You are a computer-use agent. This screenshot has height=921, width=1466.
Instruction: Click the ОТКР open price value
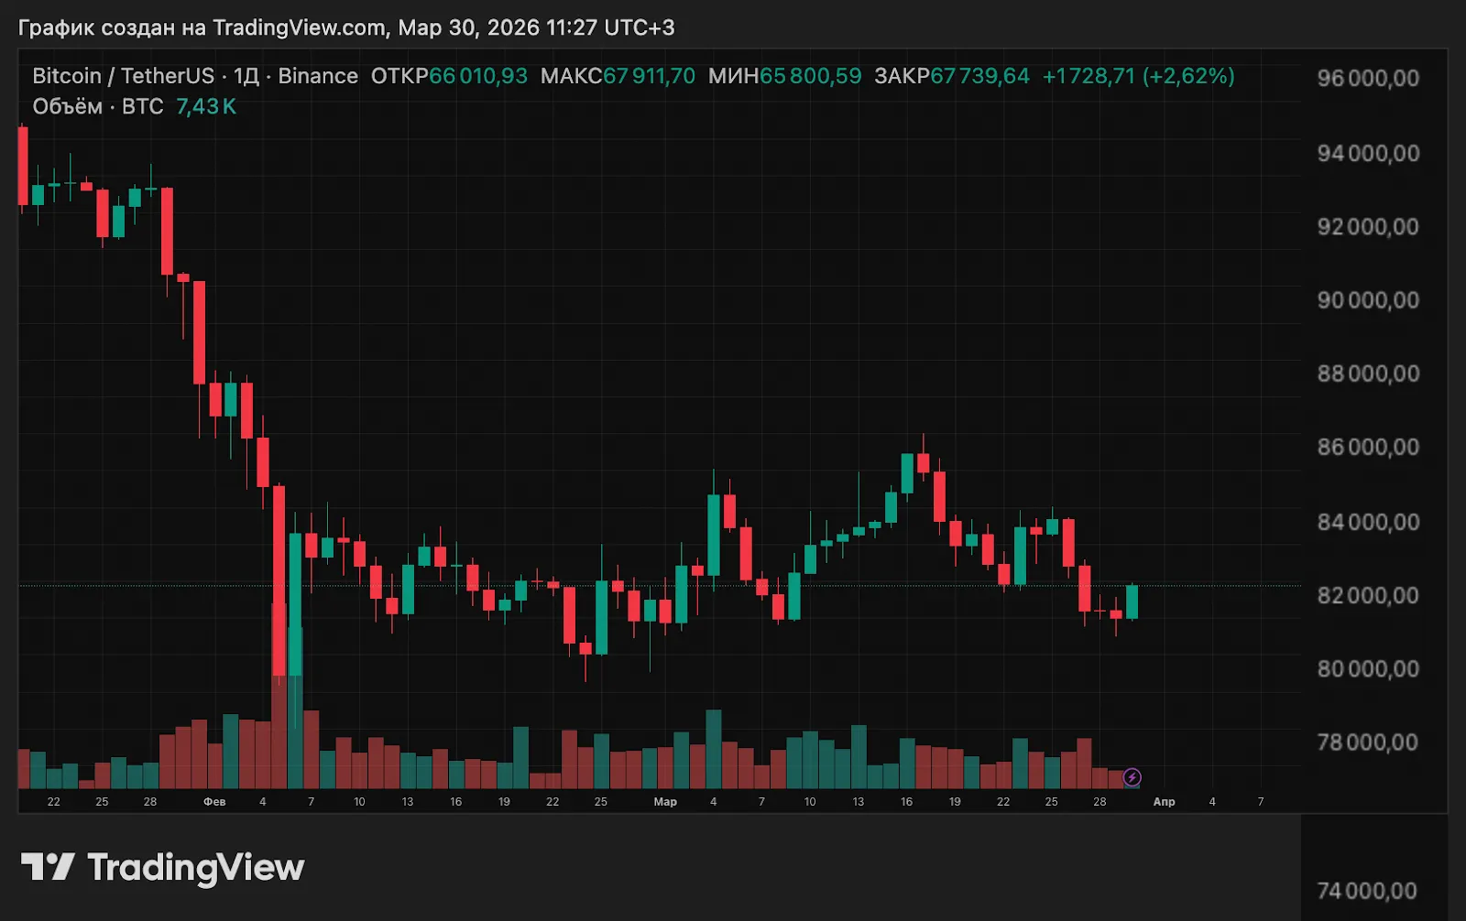477,76
